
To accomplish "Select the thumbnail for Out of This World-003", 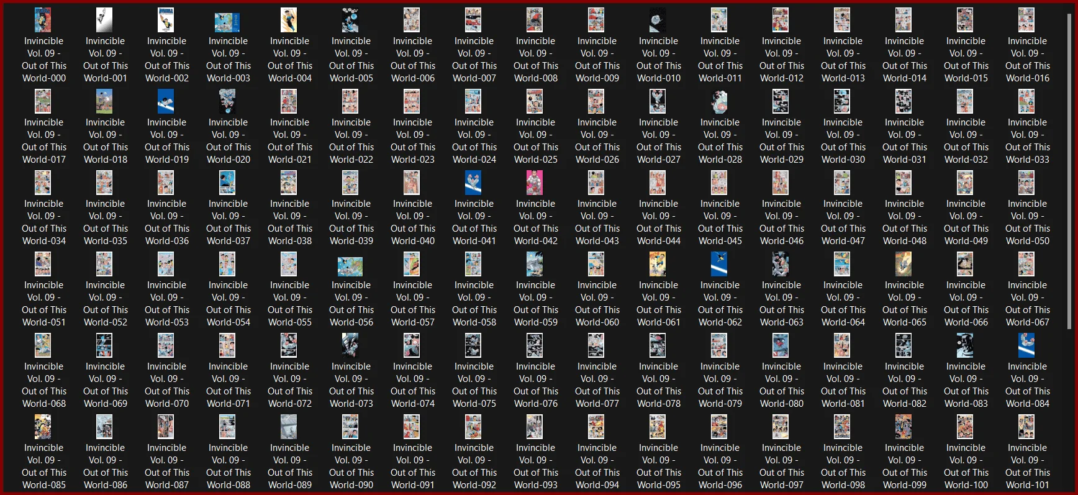I will tap(227, 22).
